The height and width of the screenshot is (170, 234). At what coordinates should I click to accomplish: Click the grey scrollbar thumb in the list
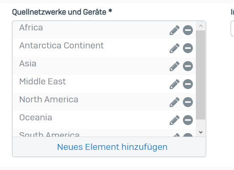(x=201, y=75)
